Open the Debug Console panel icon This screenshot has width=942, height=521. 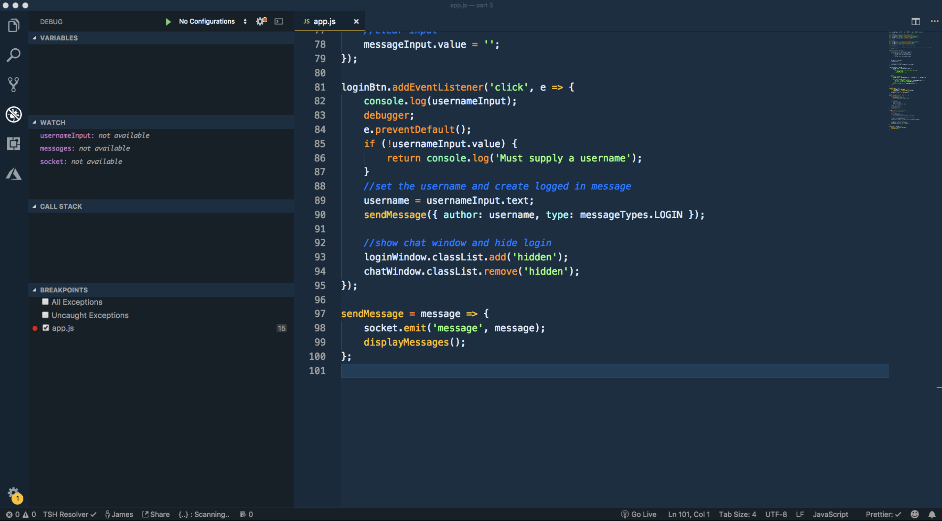point(279,21)
